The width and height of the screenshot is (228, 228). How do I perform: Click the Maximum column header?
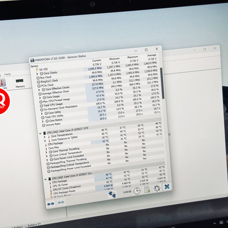coord(132,57)
